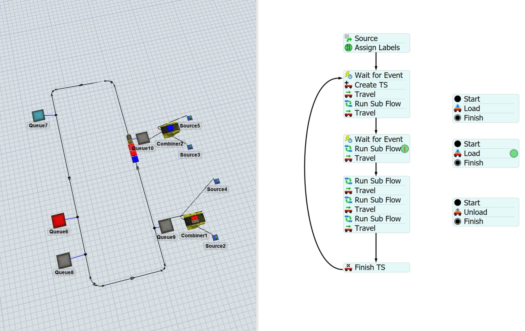Click the Unload activity label
Image resolution: width=525 pixels, height=331 pixels.
pos(475,212)
